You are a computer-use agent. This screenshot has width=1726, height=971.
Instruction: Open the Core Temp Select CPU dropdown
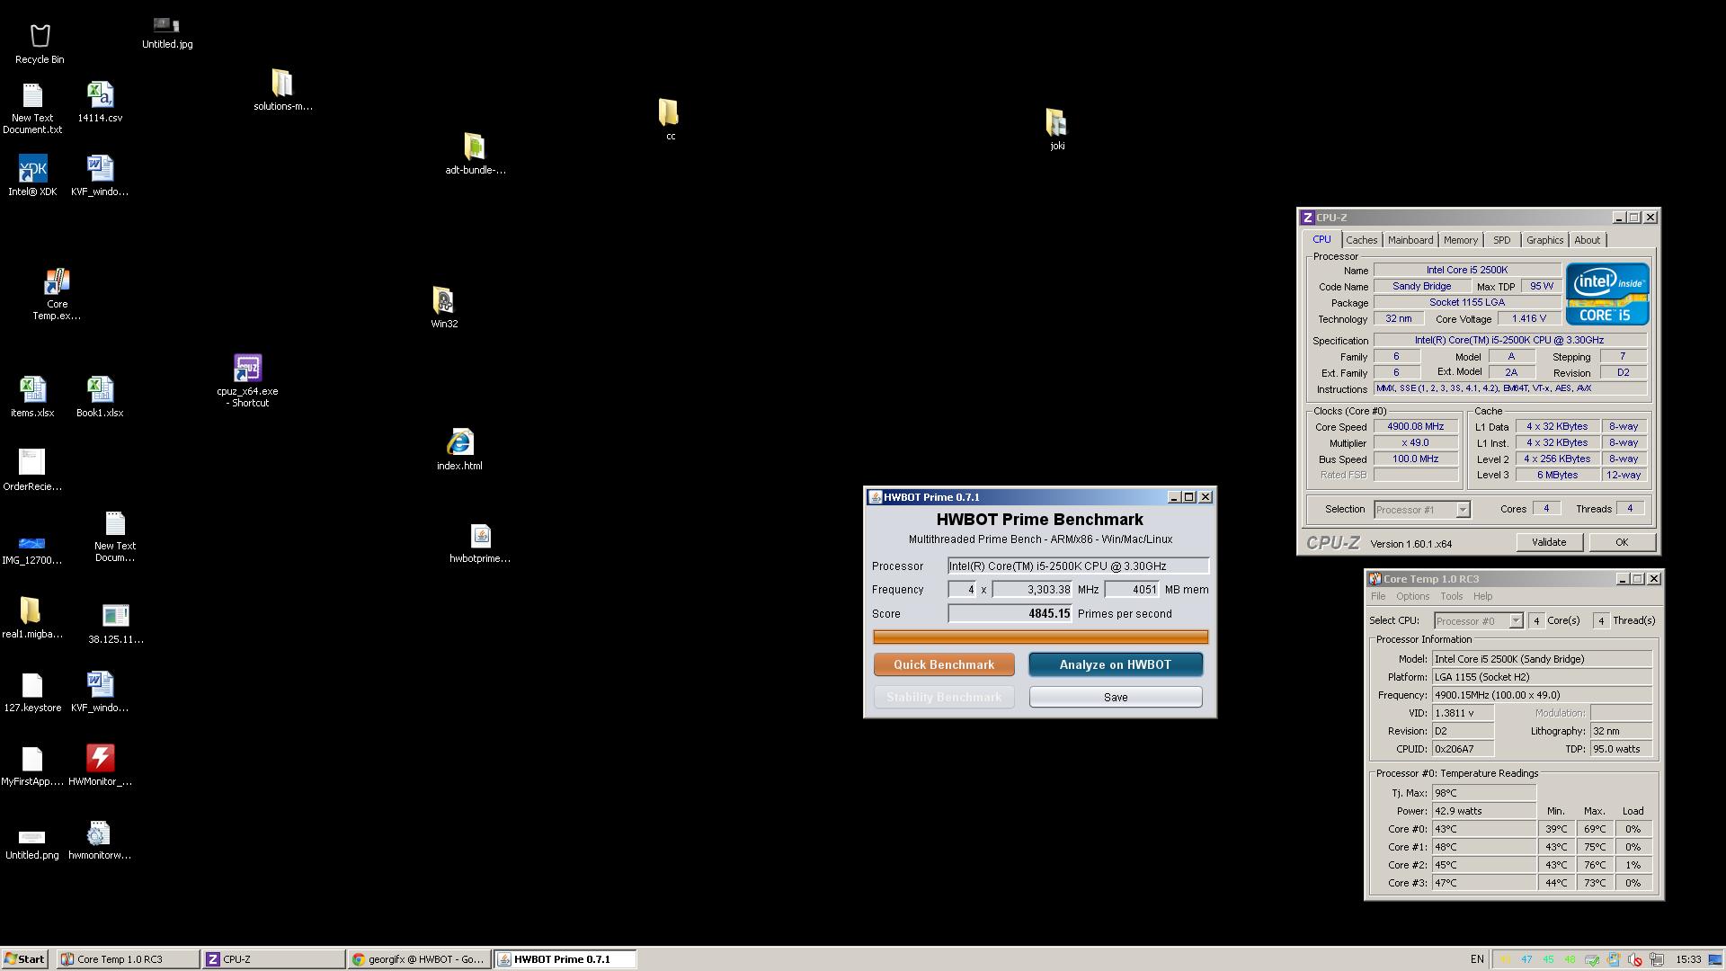point(1516,621)
